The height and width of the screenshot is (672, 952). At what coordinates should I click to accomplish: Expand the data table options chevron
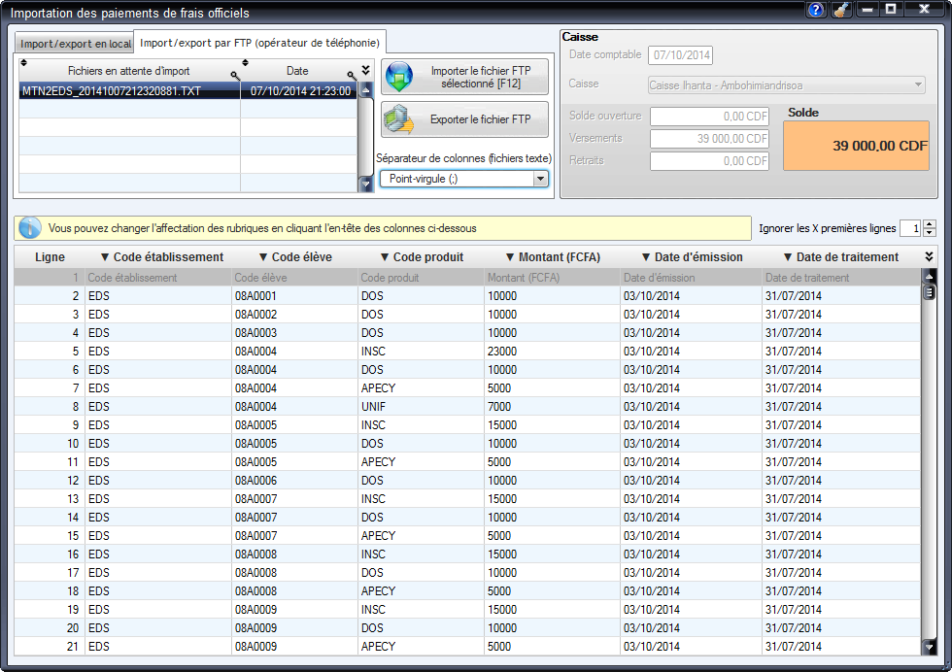click(x=929, y=256)
